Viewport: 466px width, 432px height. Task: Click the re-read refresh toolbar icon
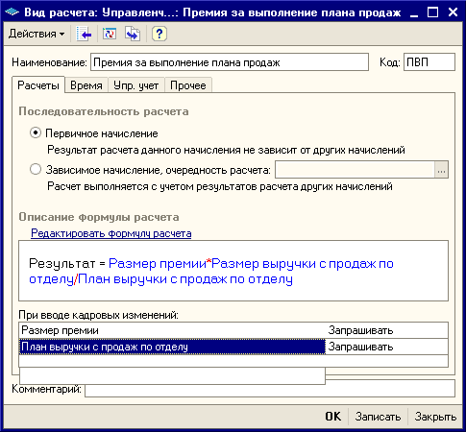click(x=110, y=34)
